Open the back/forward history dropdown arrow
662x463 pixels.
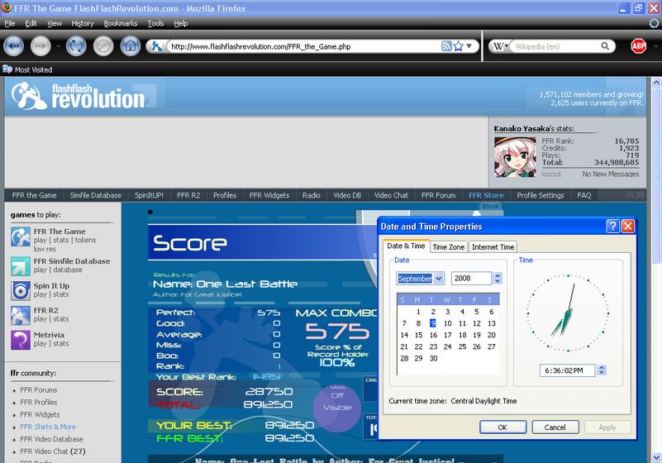pyautogui.click(x=58, y=46)
